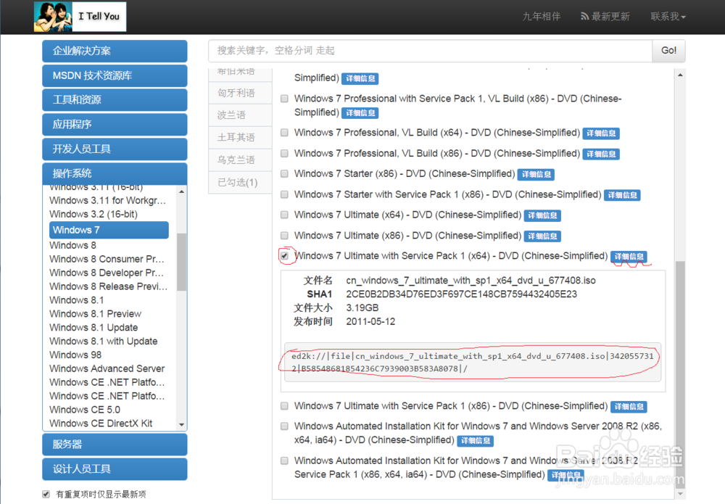Check Windows AIK x86, x64, ia64 checkbox

click(284, 426)
